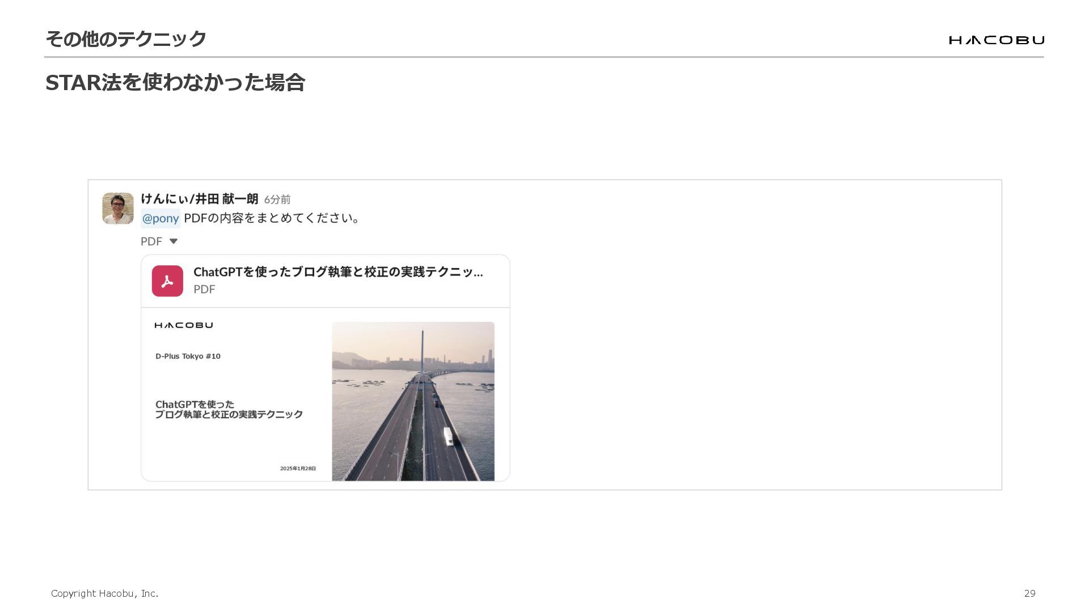1089x612 pixels.
Task: Click the slide heading その他のテクニック
Action: 126,39
